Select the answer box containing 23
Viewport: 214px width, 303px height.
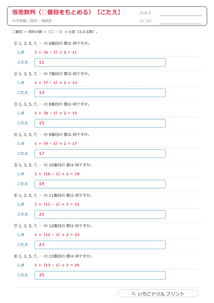(x=100, y=245)
